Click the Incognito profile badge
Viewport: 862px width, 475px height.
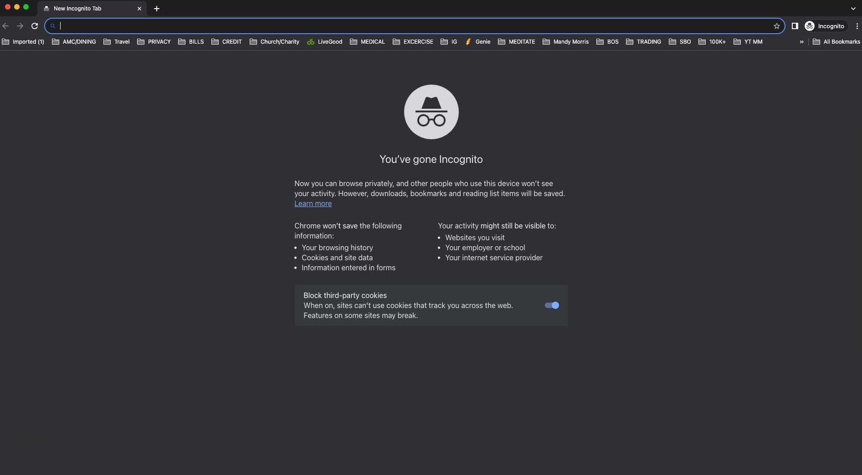pos(826,26)
